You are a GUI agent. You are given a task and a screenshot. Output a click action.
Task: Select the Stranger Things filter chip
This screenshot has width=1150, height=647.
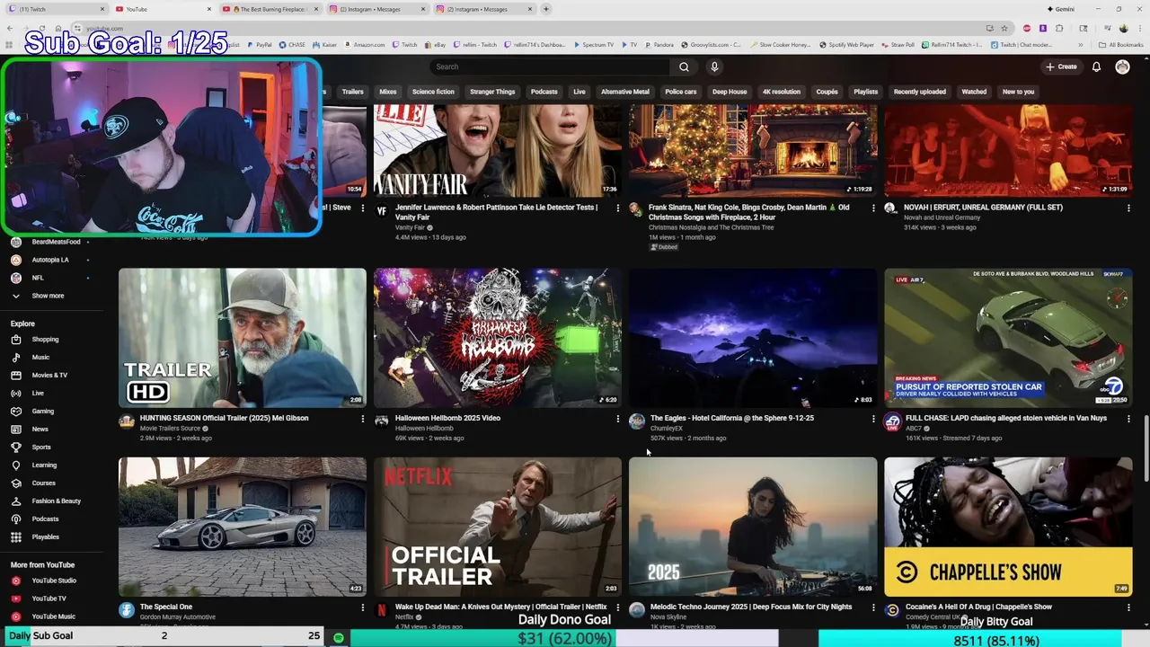tap(492, 92)
